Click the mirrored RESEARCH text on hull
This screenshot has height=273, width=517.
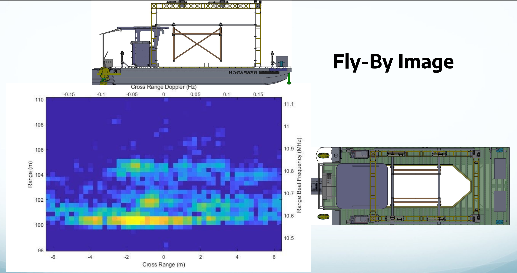coord(243,73)
